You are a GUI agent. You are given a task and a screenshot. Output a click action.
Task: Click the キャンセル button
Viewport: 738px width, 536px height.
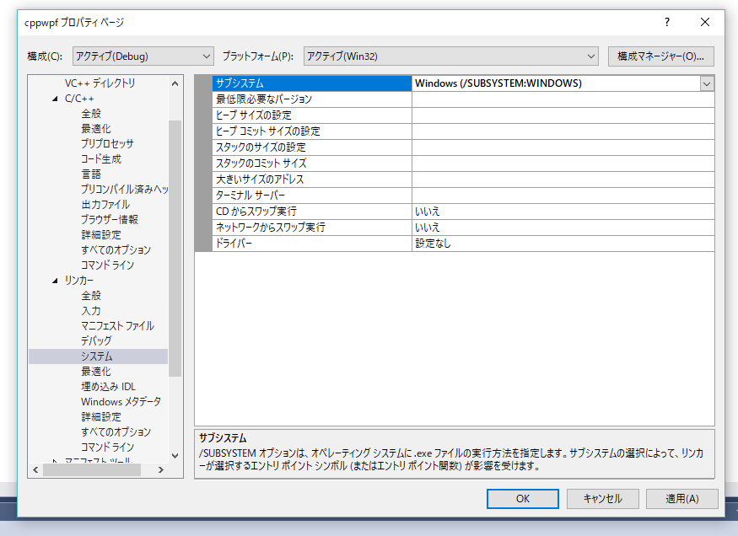click(602, 498)
